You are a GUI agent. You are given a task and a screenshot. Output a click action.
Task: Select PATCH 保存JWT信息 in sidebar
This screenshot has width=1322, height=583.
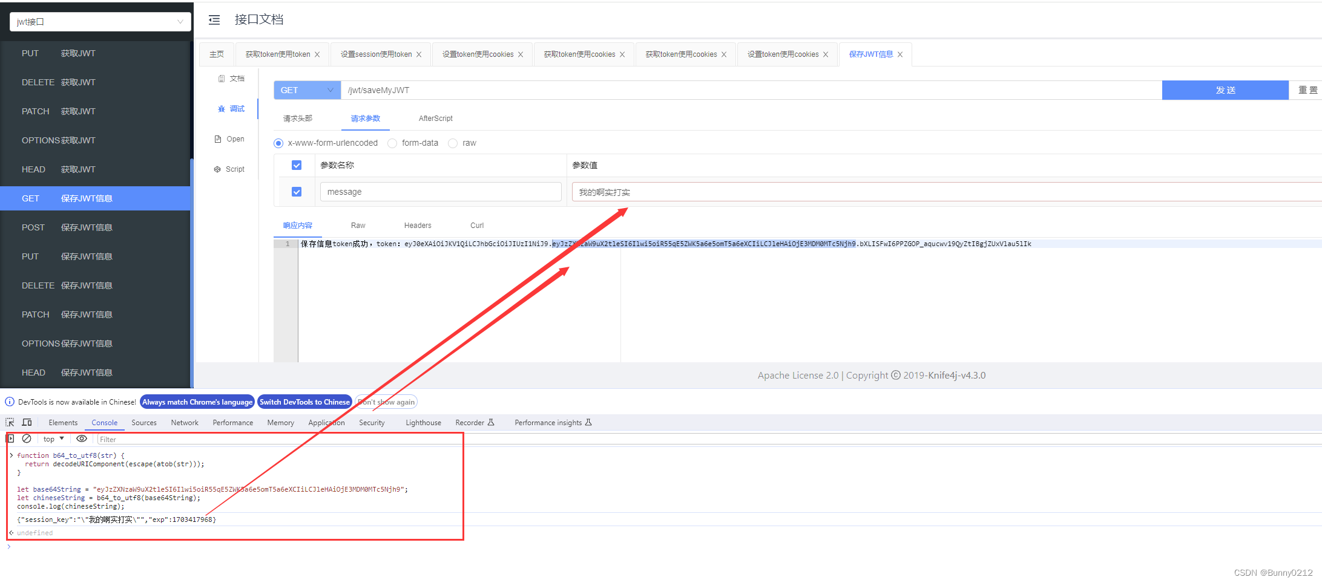point(96,314)
